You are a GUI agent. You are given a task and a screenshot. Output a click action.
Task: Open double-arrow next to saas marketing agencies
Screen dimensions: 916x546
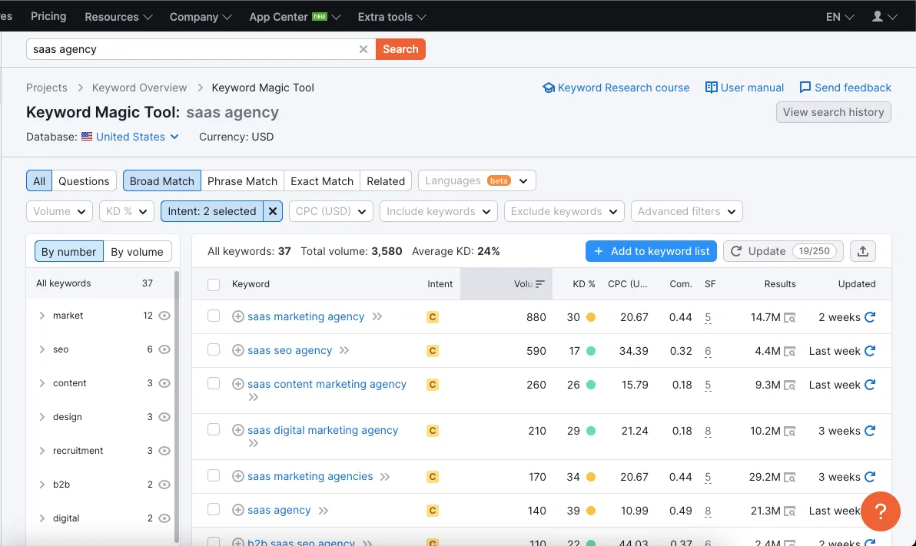[x=385, y=477]
